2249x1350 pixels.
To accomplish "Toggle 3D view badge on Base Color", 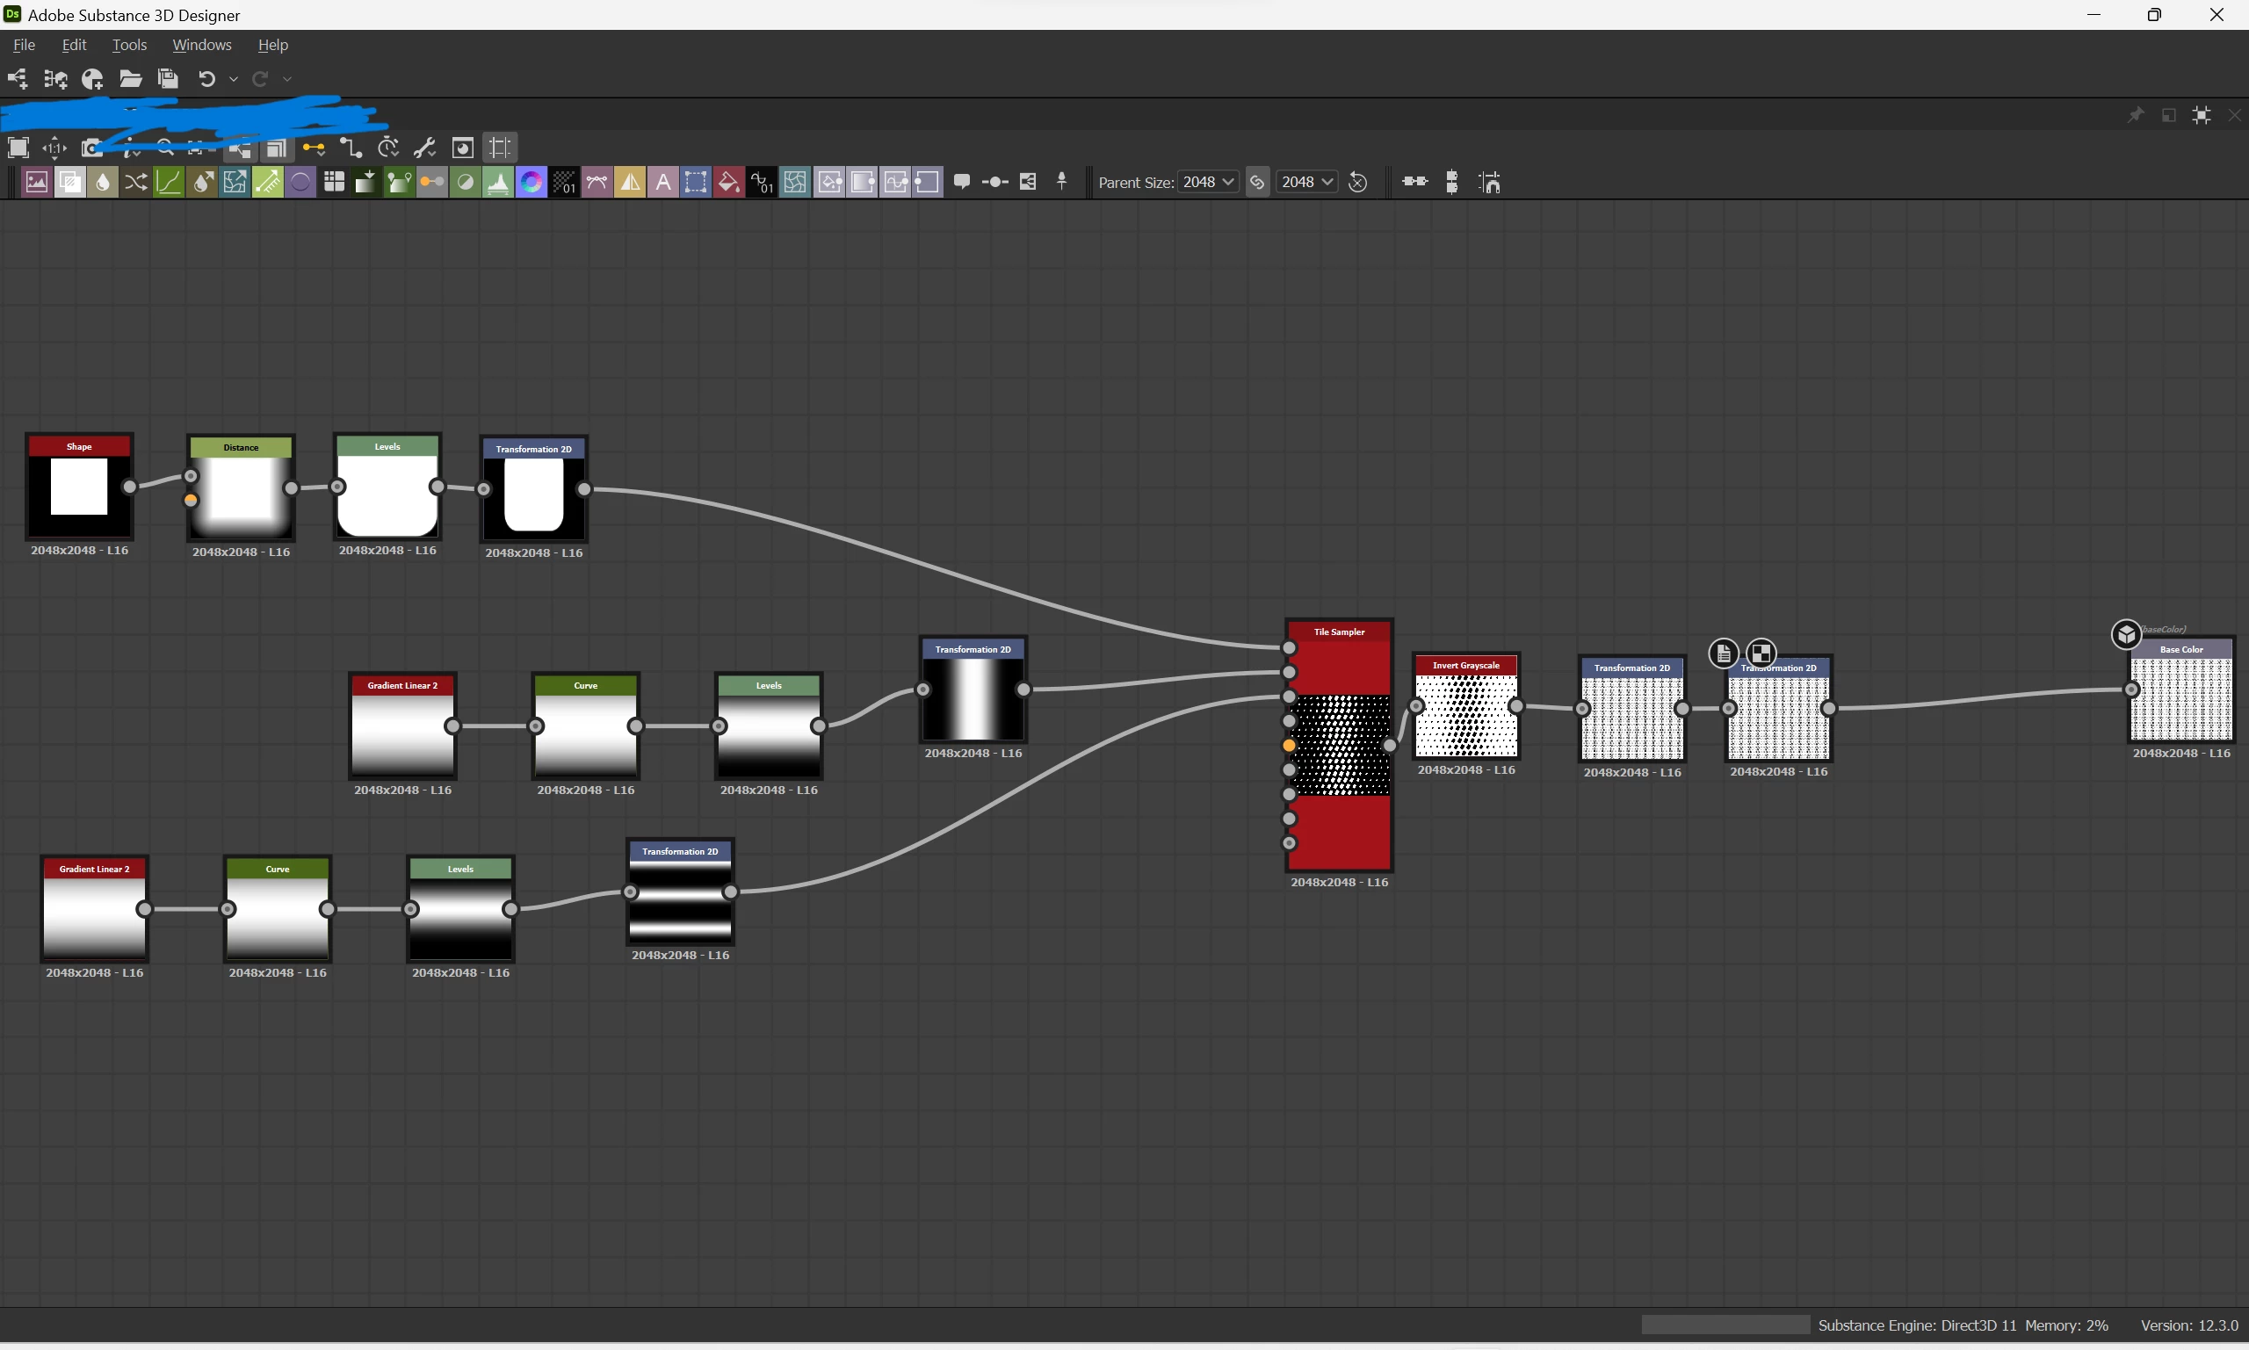I will point(2126,633).
